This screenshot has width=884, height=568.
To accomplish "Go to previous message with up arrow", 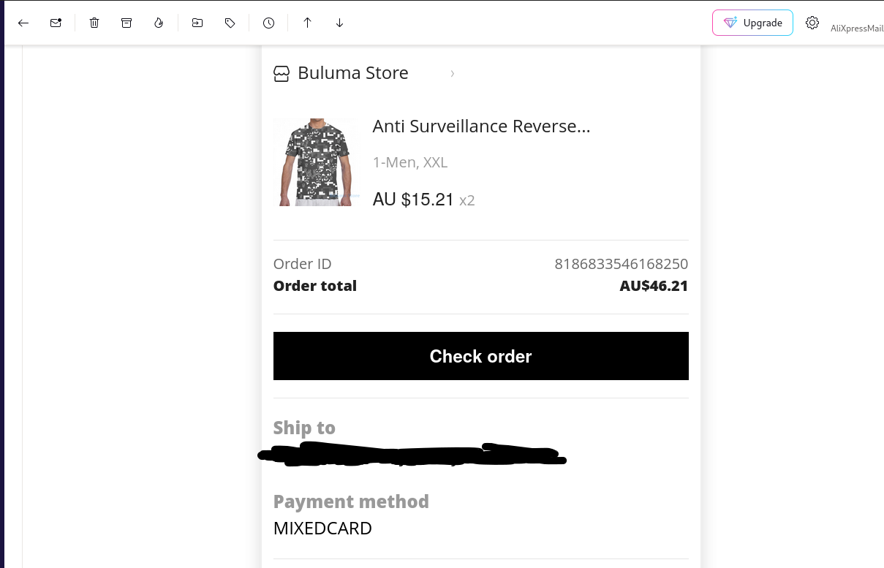I will (x=308, y=23).
